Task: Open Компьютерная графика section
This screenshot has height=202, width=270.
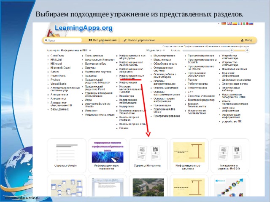Action: click(x=129, y=119)
